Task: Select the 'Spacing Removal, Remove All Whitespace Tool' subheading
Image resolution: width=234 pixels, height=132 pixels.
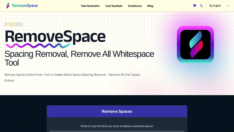Action: [x=79, y=58]
